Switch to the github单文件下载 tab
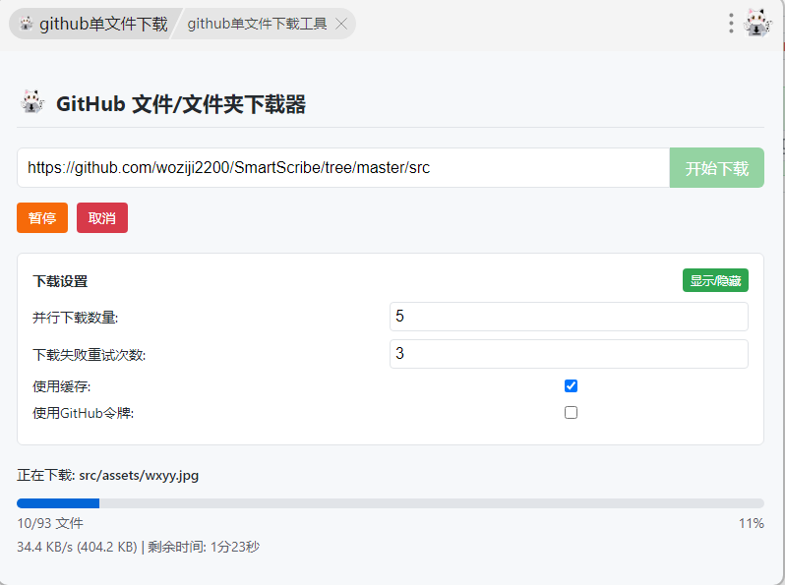Viewport: 785px width, 585px height. 93,24
